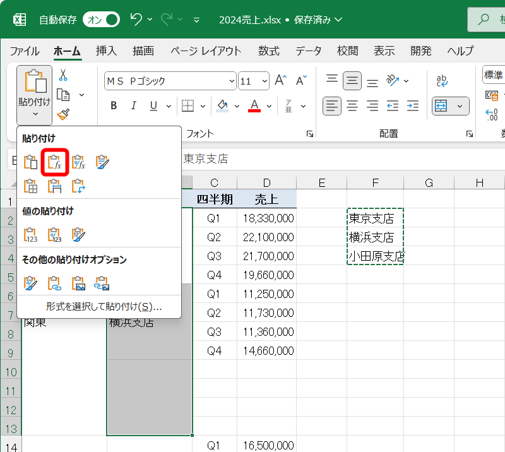Increase font size with the A^ button
Screen dimensions: 505x452
point(280,81)
